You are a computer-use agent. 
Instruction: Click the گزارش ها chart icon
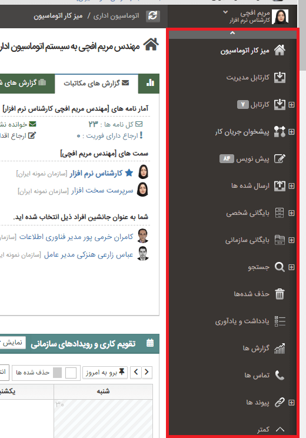coord(280,349)
